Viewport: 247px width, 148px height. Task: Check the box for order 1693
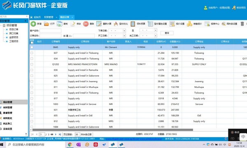(x=32, y=104)
